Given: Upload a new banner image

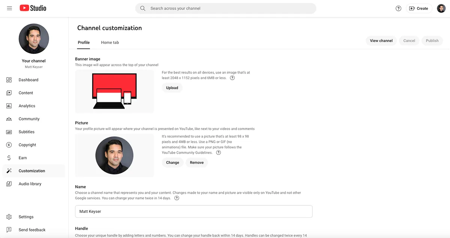Looking at the screenshot, I should [172, 88].
